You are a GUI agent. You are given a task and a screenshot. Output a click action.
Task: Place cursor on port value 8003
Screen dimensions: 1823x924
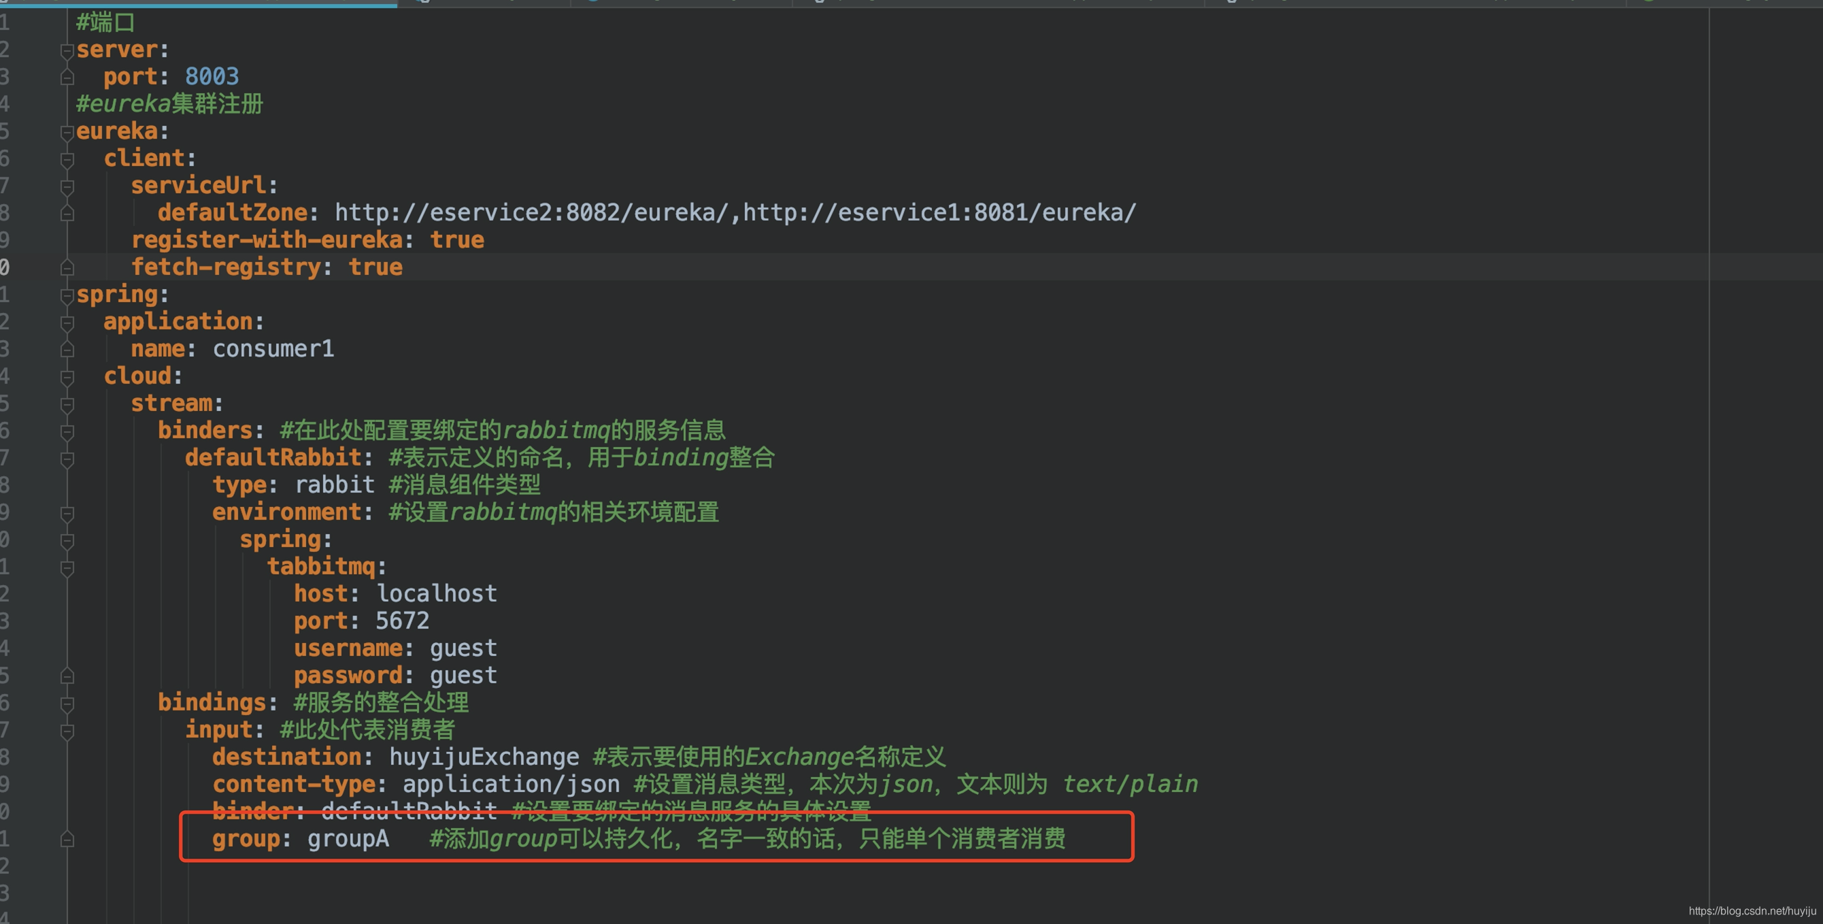(212, 76)
